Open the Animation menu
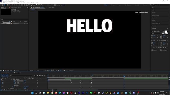This screenshot has width=170, height=95. (24, 3)
